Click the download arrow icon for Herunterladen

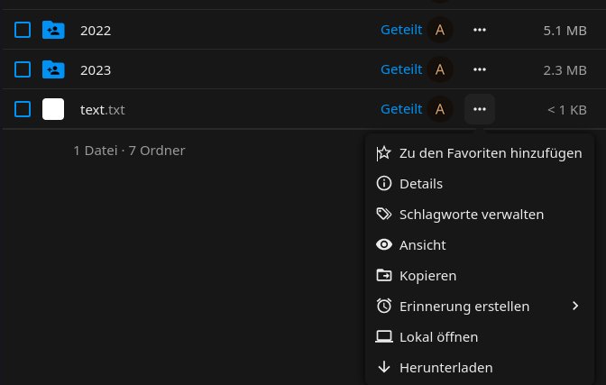(x=384, y=367)
